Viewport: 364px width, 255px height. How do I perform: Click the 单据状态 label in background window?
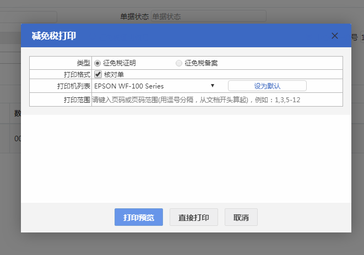(x=134, y=16)
